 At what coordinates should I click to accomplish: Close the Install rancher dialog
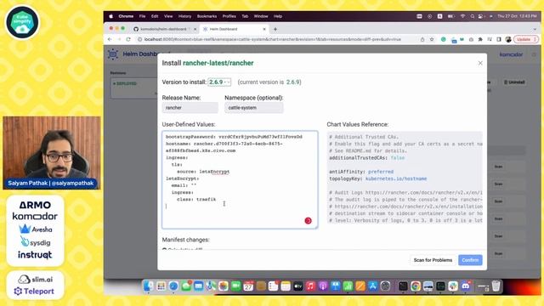coord(480,63)
